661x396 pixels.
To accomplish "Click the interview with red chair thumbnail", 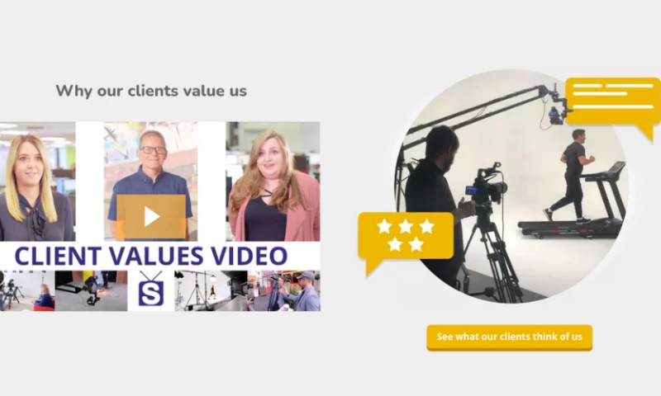I will coord(27,290).
